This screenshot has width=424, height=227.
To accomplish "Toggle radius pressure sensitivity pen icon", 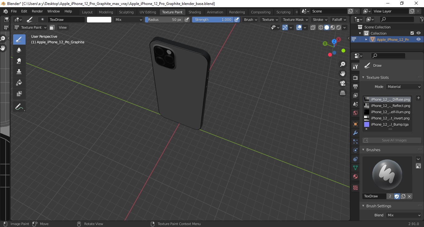I will click(x=187, y=20).
